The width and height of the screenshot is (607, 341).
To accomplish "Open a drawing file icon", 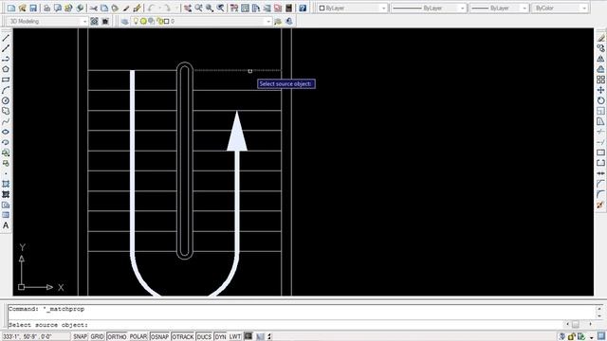I will click(22, 8).
